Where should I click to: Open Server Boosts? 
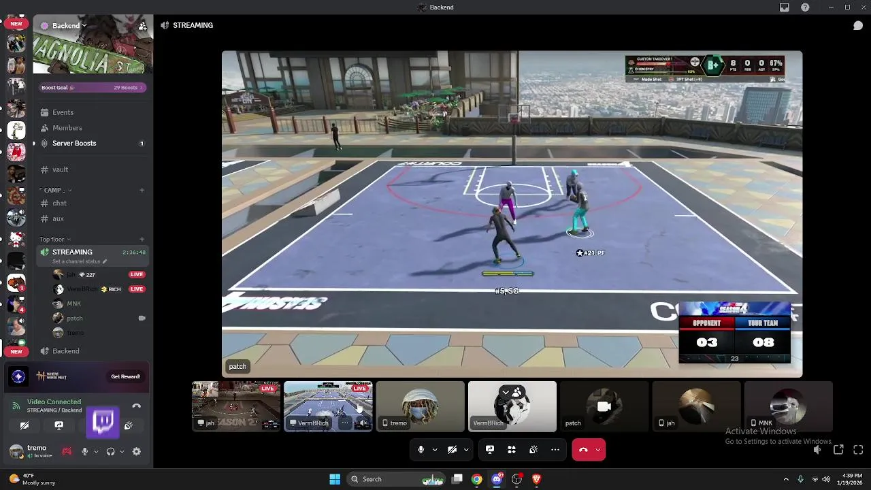coord(91,143)
